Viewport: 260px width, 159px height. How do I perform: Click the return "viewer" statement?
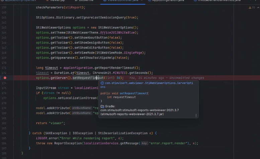point(51,123)
